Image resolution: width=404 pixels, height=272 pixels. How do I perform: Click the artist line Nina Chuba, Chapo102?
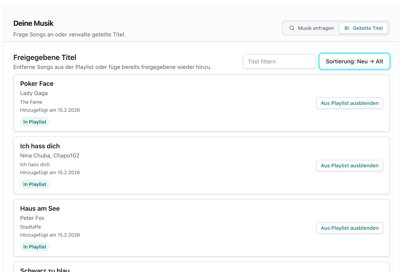50,156
